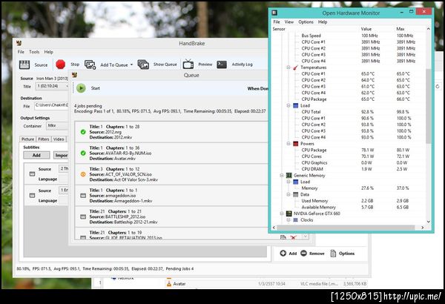Click Open Hardware Monitor title bar icon
Image resolution: width=445 pixels, height=304 pixels.
coord(274,13)
